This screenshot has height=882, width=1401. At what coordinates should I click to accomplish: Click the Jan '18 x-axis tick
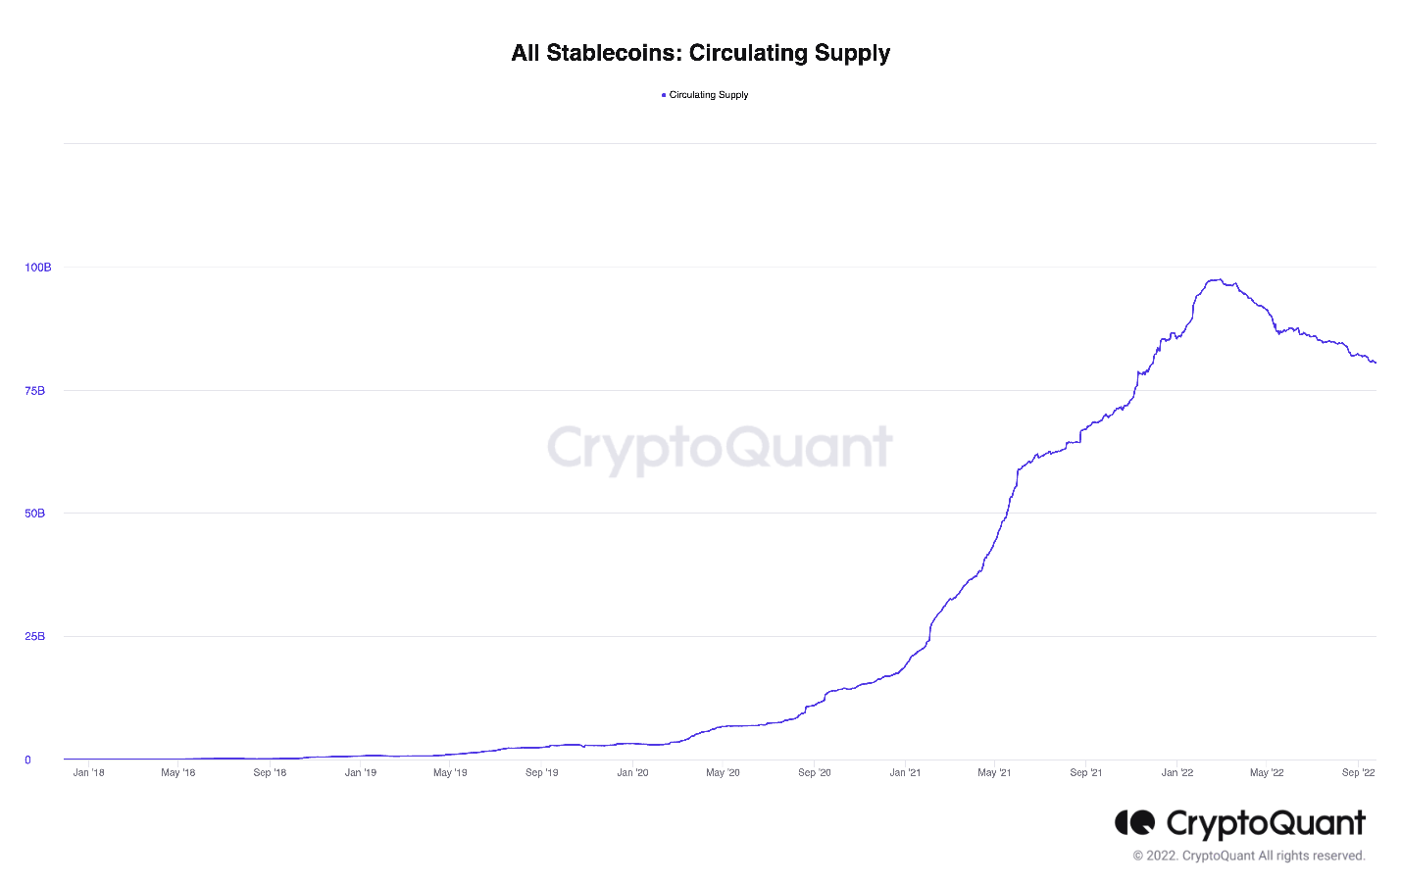[x=88, y=772]
